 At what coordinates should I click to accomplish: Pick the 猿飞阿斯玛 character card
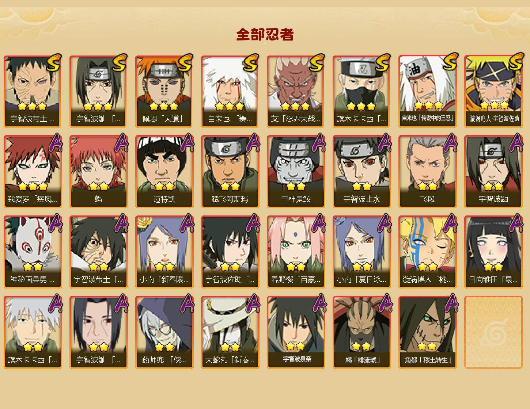pyautogui.click(x=230, y=172)
